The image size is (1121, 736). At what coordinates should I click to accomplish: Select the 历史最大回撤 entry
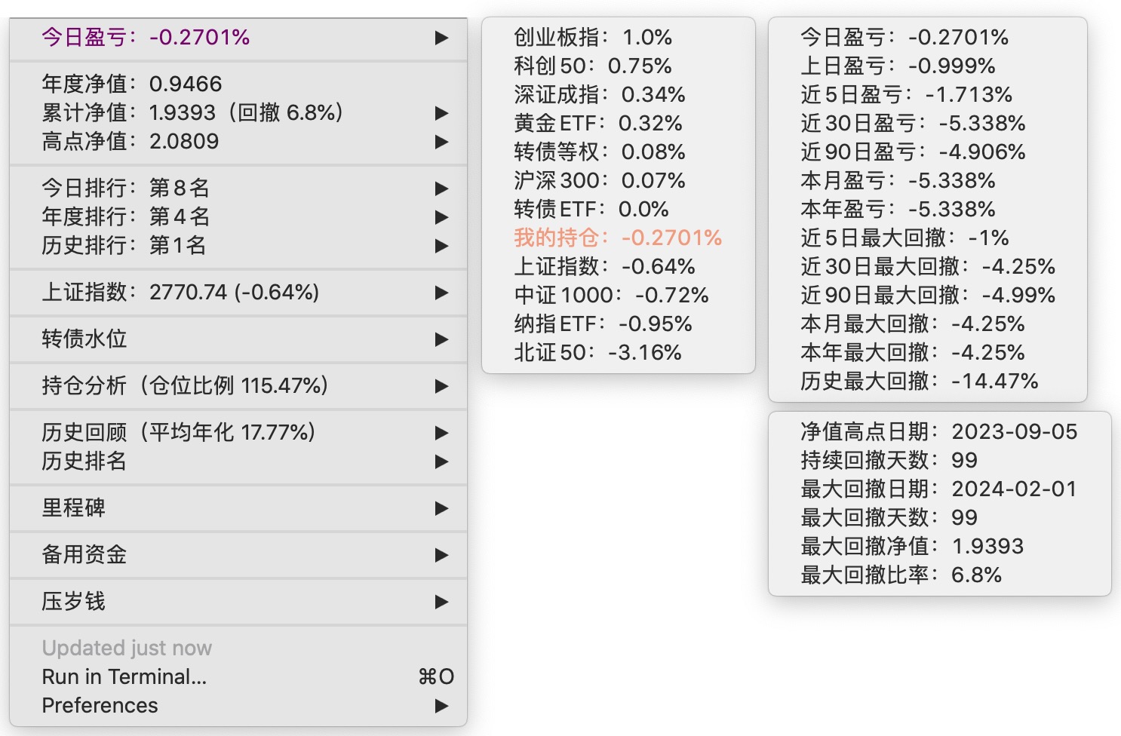[x=919, y=381]
